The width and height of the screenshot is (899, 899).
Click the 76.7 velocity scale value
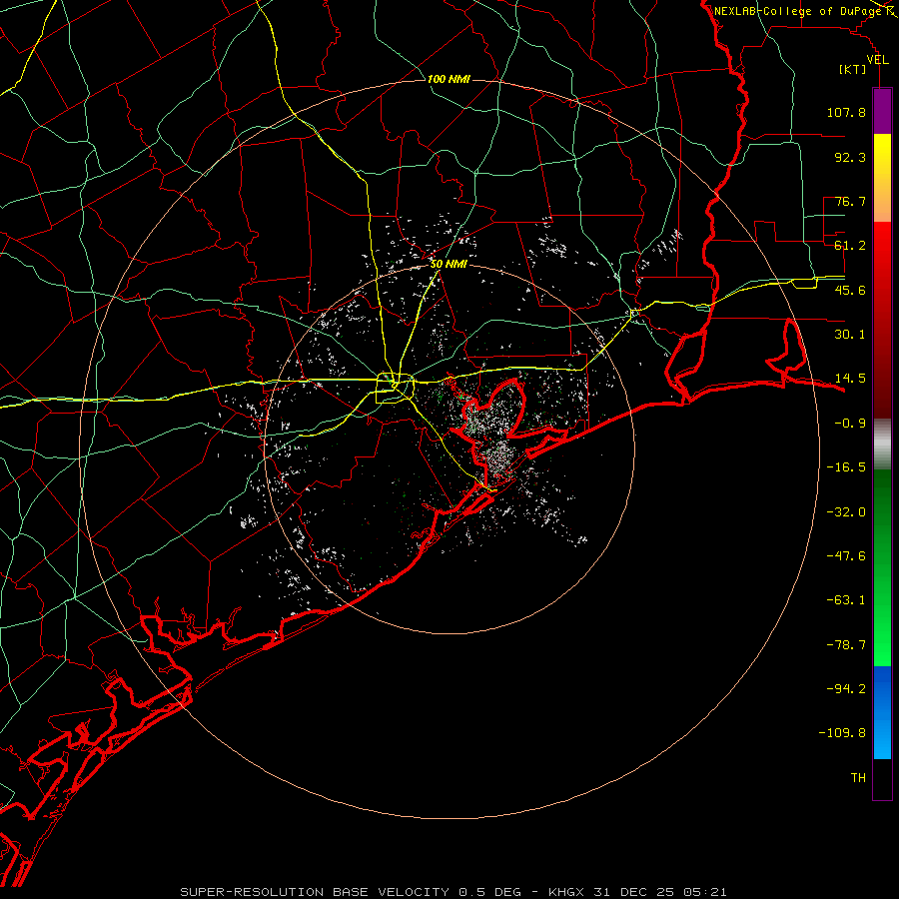(x=850, y=201)
